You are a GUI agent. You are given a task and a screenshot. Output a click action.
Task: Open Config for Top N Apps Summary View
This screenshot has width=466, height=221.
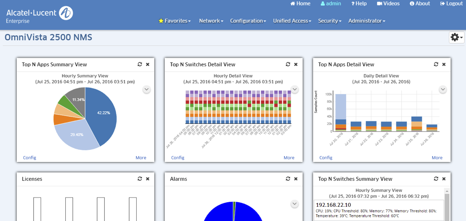pos(30,157)
